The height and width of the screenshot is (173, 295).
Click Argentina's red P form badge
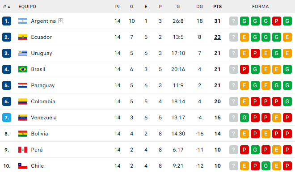pyautogui.click(x=276, y=21)
